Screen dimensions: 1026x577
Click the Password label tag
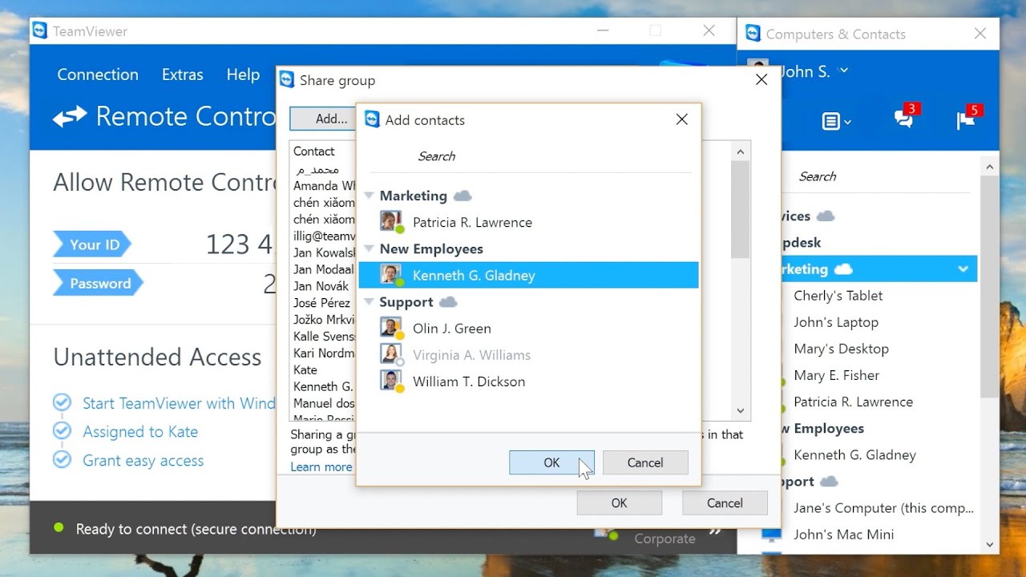(98, 283)
